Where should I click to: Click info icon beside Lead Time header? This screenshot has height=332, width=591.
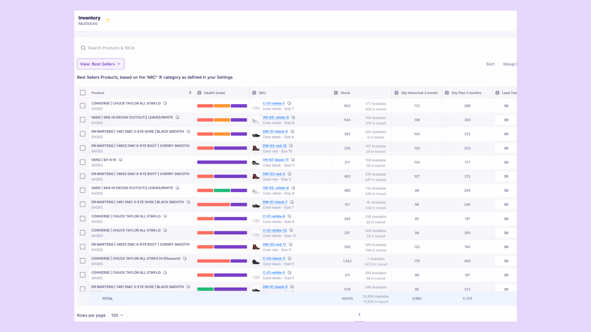click(497, 93)
